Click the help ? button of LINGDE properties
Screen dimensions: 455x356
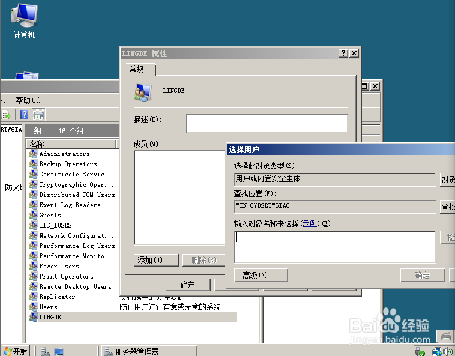pyautogui.click(x=343, y=53)
